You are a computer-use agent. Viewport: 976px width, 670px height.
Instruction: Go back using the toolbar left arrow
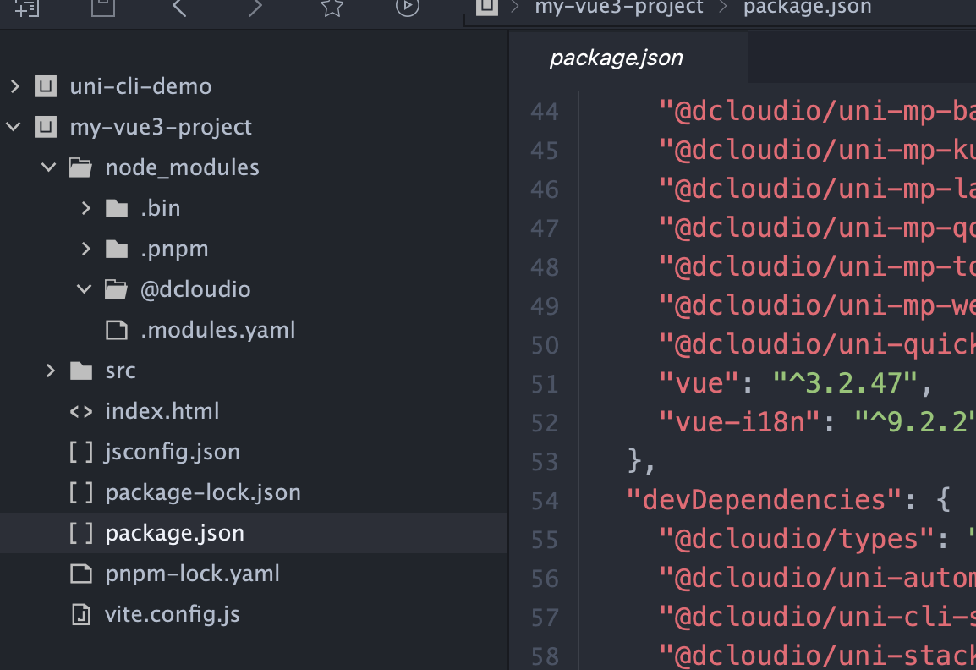coord(179,8)
